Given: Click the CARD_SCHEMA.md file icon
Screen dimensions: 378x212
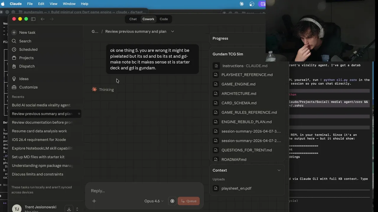Looking at the screenshot, I should pos(215,103).
